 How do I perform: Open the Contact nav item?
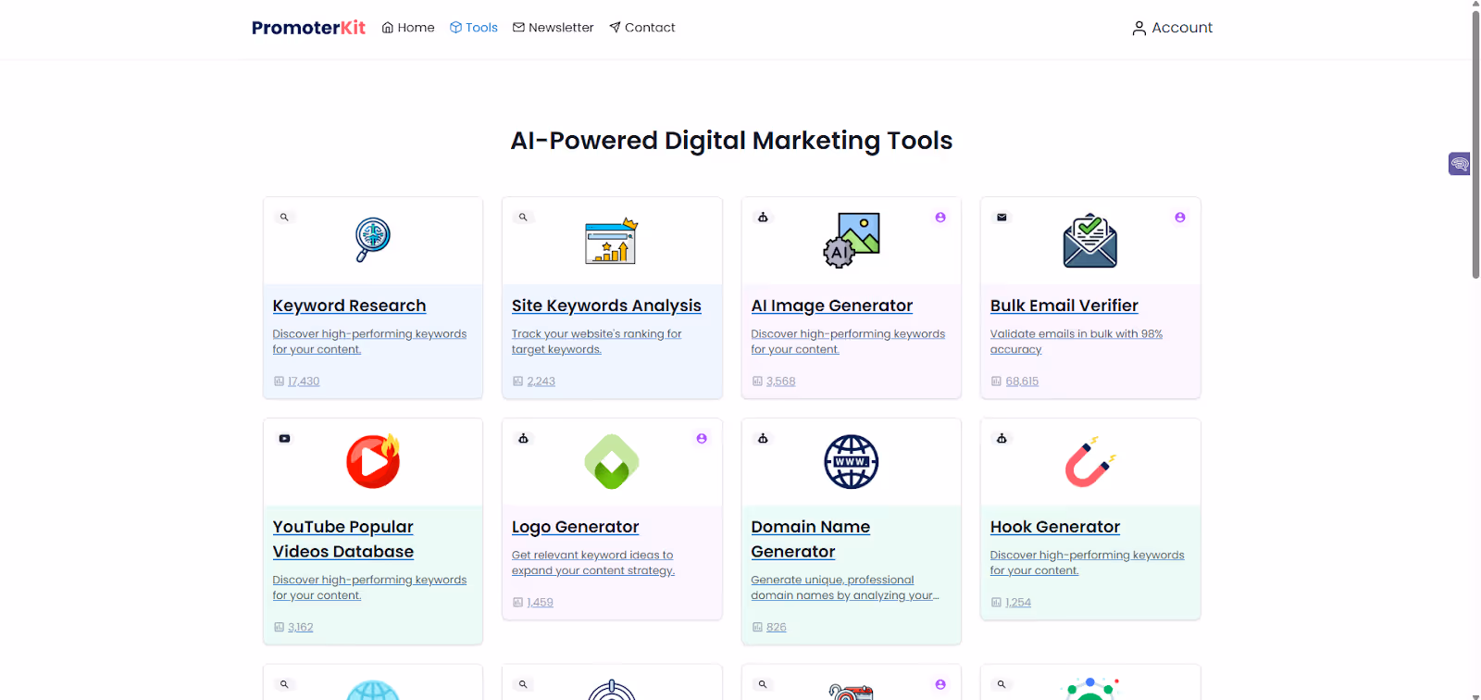642,28
